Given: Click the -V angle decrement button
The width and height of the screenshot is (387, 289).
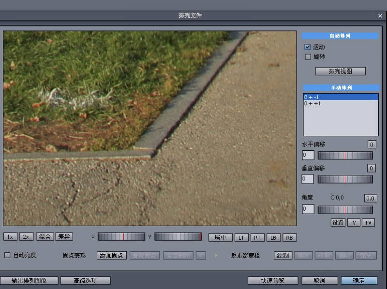Looking at the screenshot, I should click(x=354, y=222).
